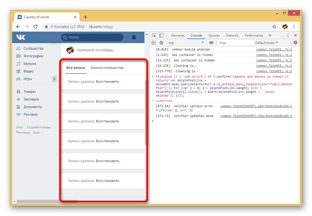Open source link for notifier lpGetKey done
The image size is (312, 216).
point(256,116)
